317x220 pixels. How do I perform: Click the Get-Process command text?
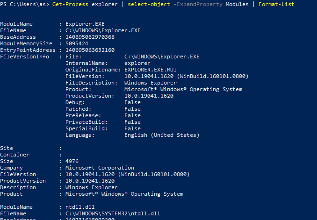coord(70,4)
